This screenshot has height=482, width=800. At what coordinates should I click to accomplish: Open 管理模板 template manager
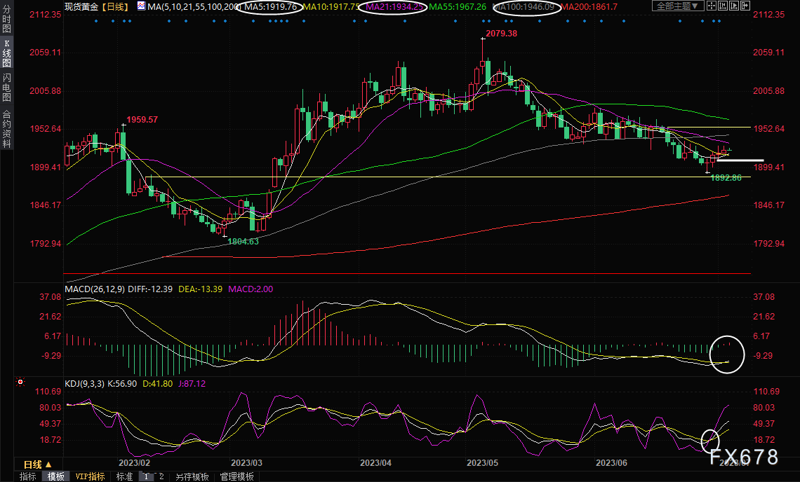click(x=237, y=476)
